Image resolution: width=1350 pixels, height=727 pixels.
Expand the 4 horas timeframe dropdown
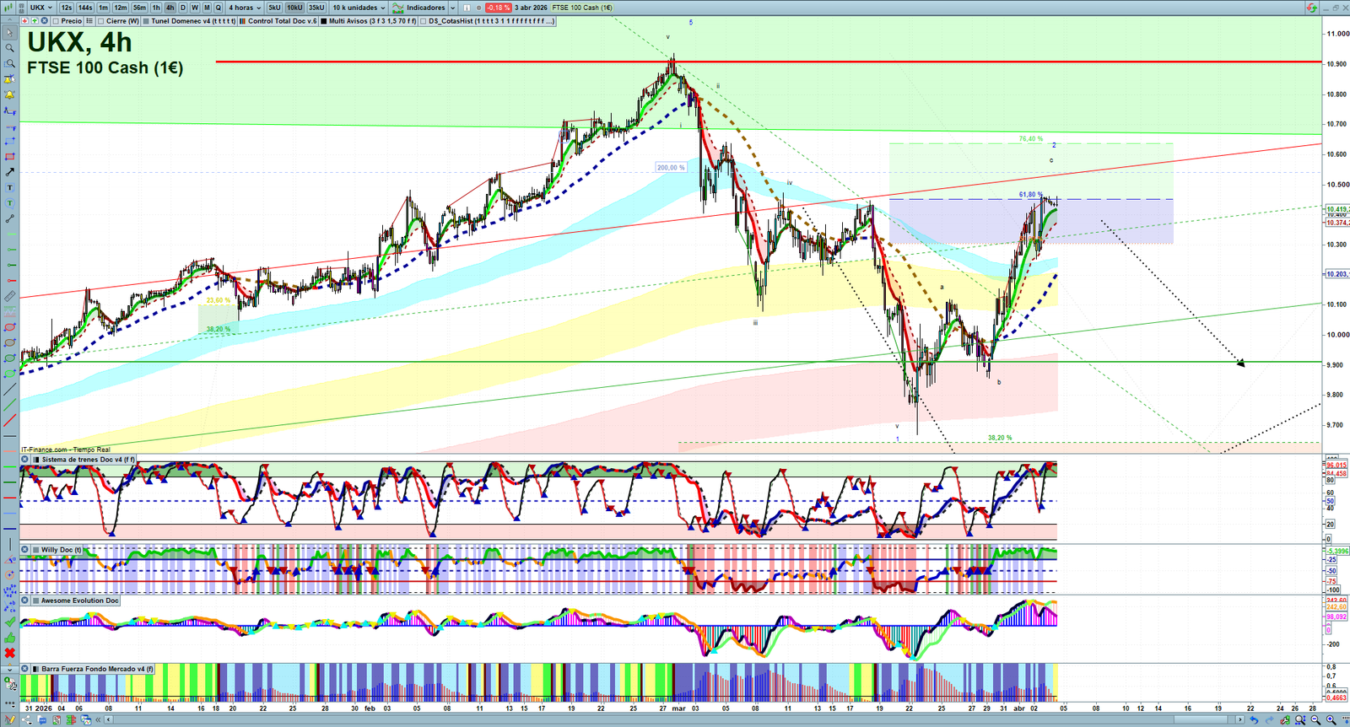pyautogui.click(x=245, y=8)
